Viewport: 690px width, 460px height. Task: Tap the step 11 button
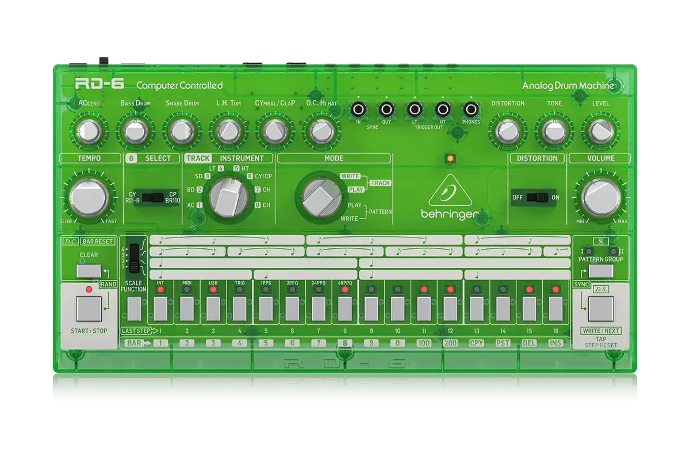click(424, 309)
